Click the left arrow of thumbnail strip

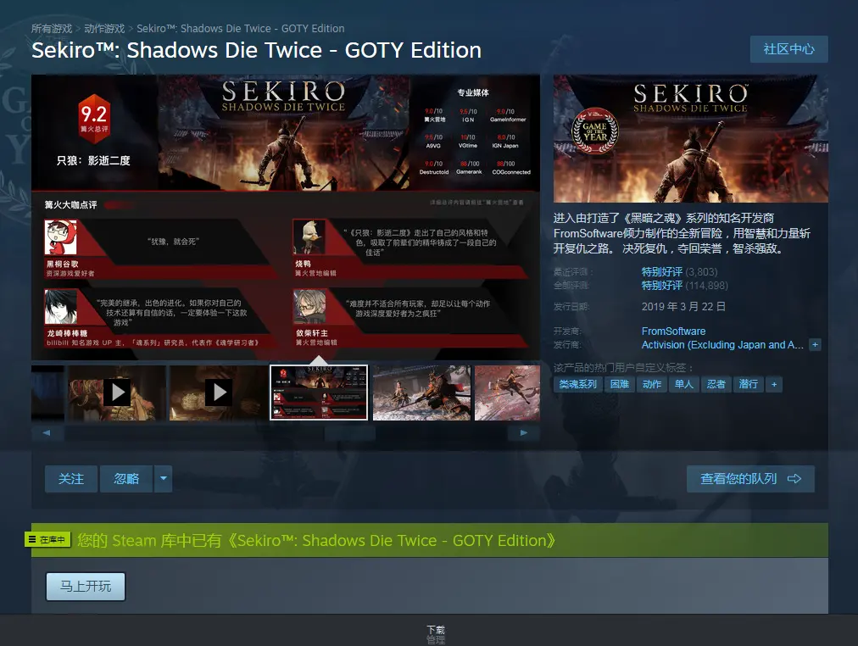click(47, 432)
